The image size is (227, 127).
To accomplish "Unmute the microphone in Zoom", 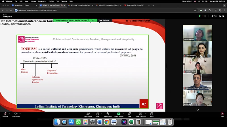I will (x=5, y=114).
